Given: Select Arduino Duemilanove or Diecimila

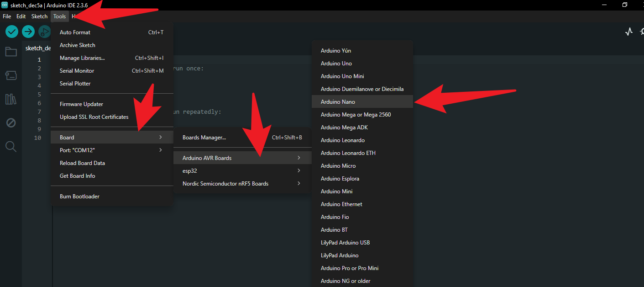Looking at the screenshot, I should pos(362,89).
